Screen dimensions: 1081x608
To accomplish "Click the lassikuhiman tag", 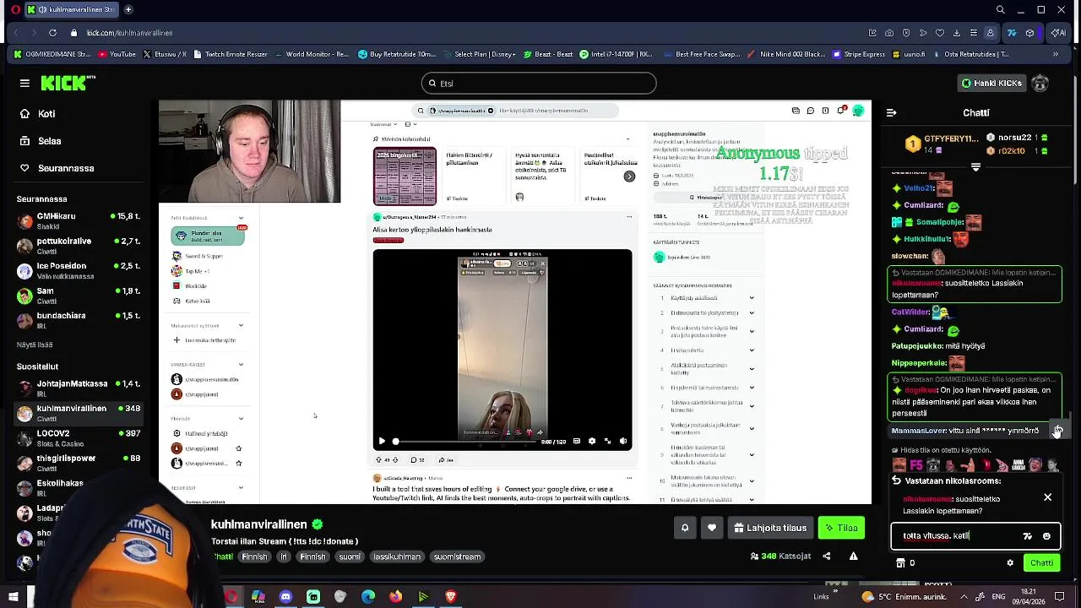I will pos(397,556).
